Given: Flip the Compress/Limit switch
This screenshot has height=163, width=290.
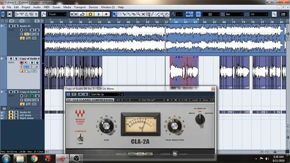Looking at the screenshot, I should click(80, 138).
